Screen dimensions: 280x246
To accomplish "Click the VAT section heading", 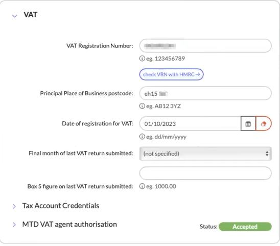I will pos(31,15).
